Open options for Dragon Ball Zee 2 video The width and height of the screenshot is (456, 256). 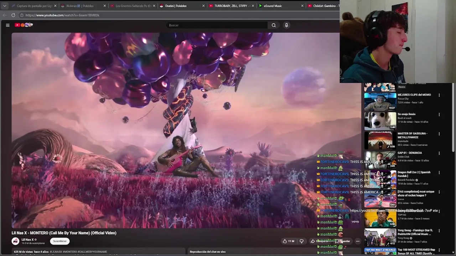click(x=439, y=173)
